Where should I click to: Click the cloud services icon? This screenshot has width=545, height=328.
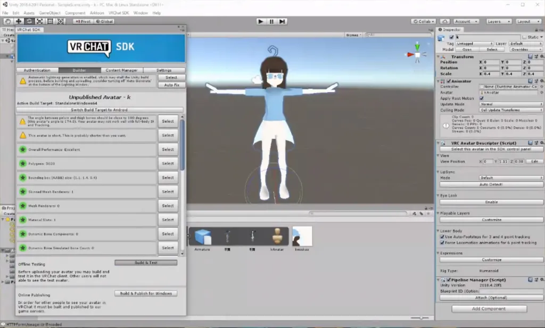445,21
